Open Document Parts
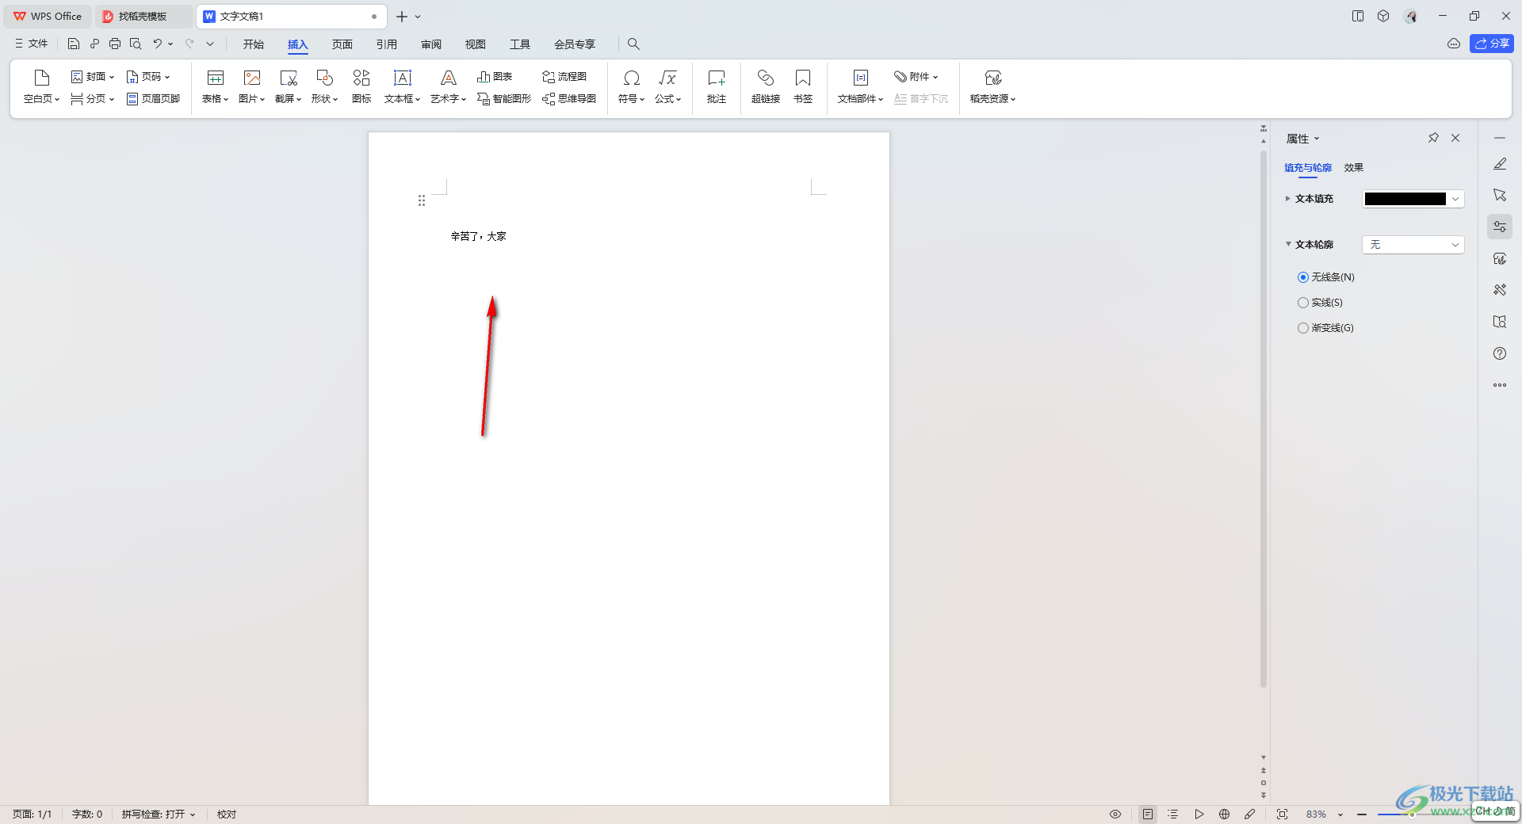This screenshot has width=1522, height=824. pyautogui.click(x=860, y=86)
